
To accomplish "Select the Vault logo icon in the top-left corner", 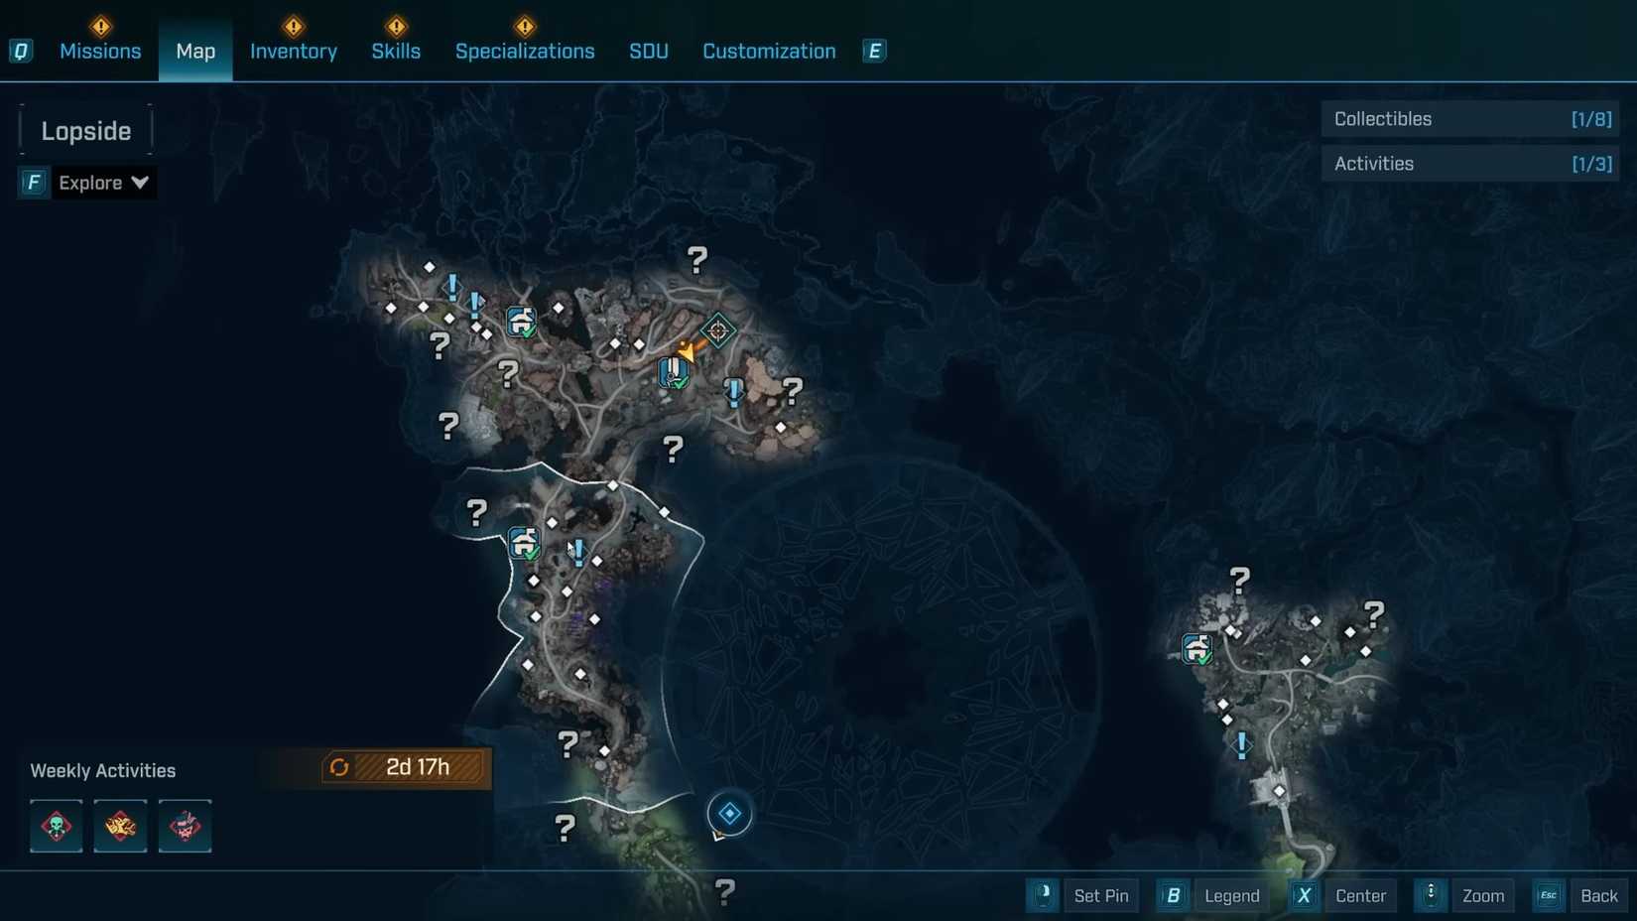I will 21,51.
